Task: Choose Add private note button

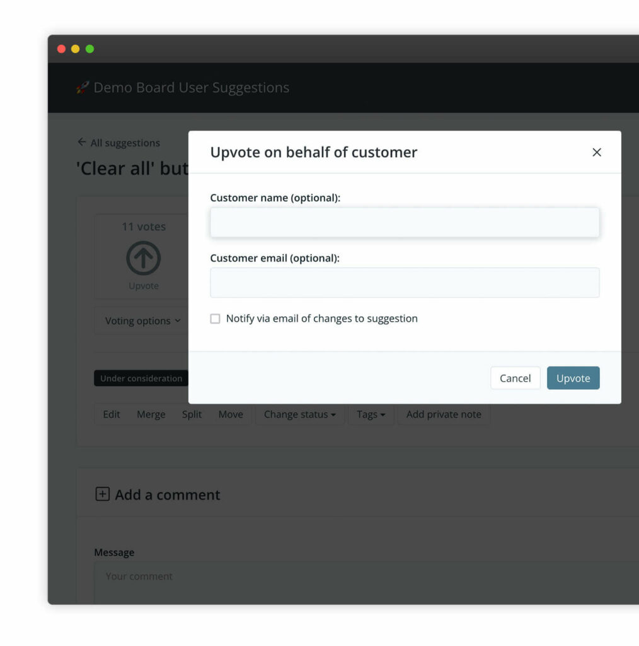Action: coord(444,414)
